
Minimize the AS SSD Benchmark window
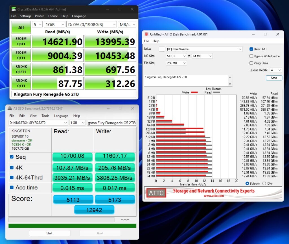tap(108, 108)
